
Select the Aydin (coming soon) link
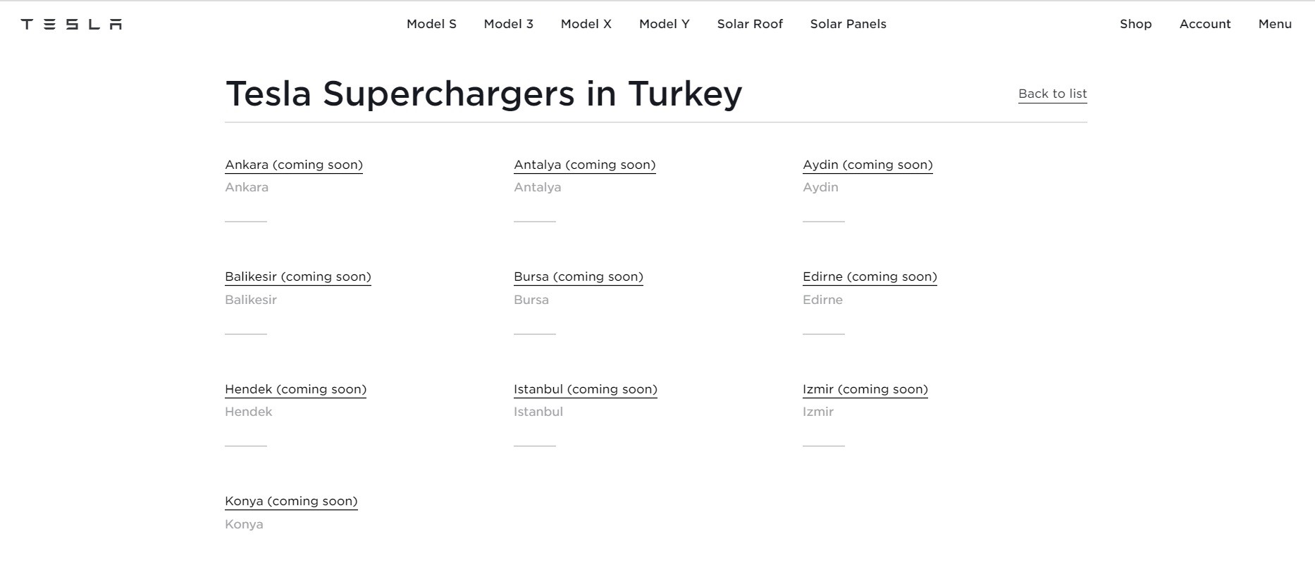pyautogui.click(x=868, y=165)
